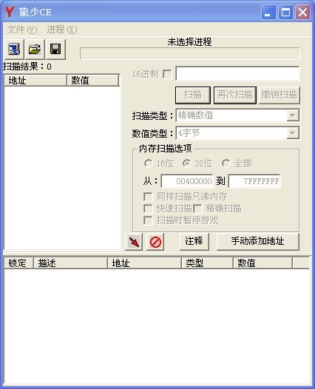Click the red prohibition clear-list icon
Image resolution: width=315 pixels, height=389 pixels.
click(155, 242)
